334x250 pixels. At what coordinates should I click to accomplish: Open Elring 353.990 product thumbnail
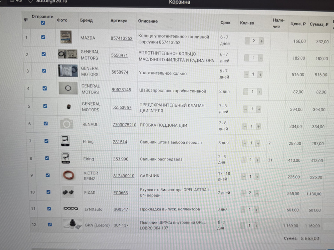click(x=66, y=158)
